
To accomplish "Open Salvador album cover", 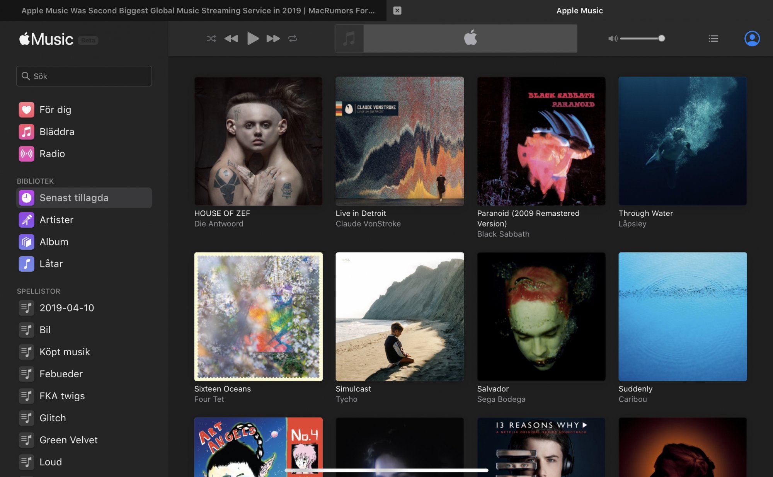I will tap(541, 317).
